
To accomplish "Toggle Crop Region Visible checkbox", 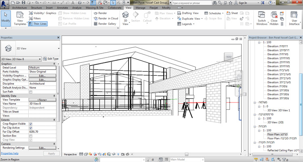I will (x=31, y=124).
